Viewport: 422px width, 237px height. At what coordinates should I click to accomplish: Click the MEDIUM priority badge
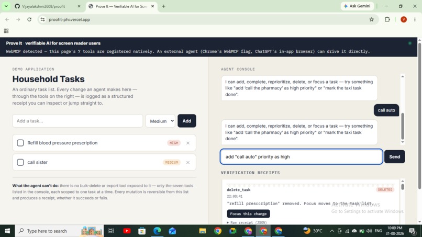coord(171,162)
